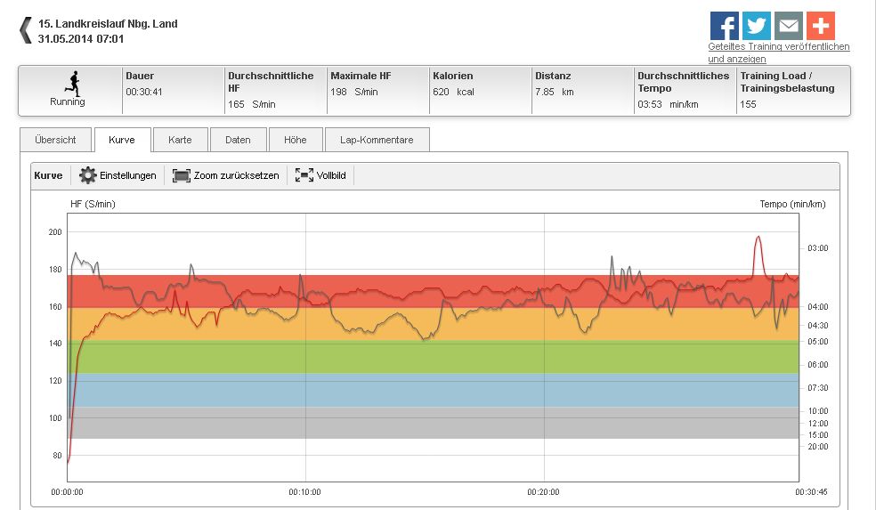Click the Zoom zurücksetzen icon
The width and height of the screenshot is (876, 510).
pyautogui.click(x=182, y=175)
